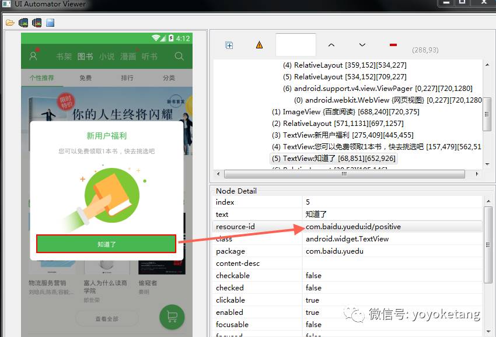Open the 漫画 tab in app screenshot
This screenshot has height=337, width=496.
coord(128,57)
